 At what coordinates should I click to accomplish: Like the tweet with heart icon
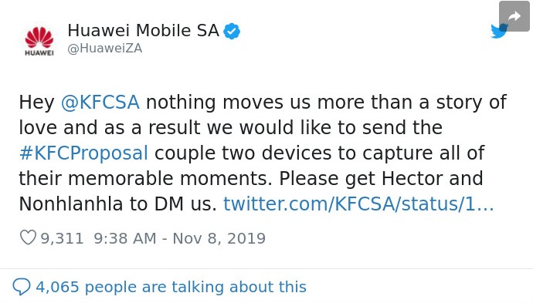(x=28, y=237)
